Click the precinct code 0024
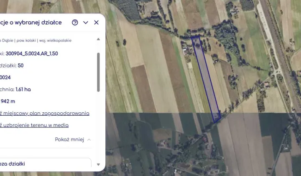 [5, 78]
